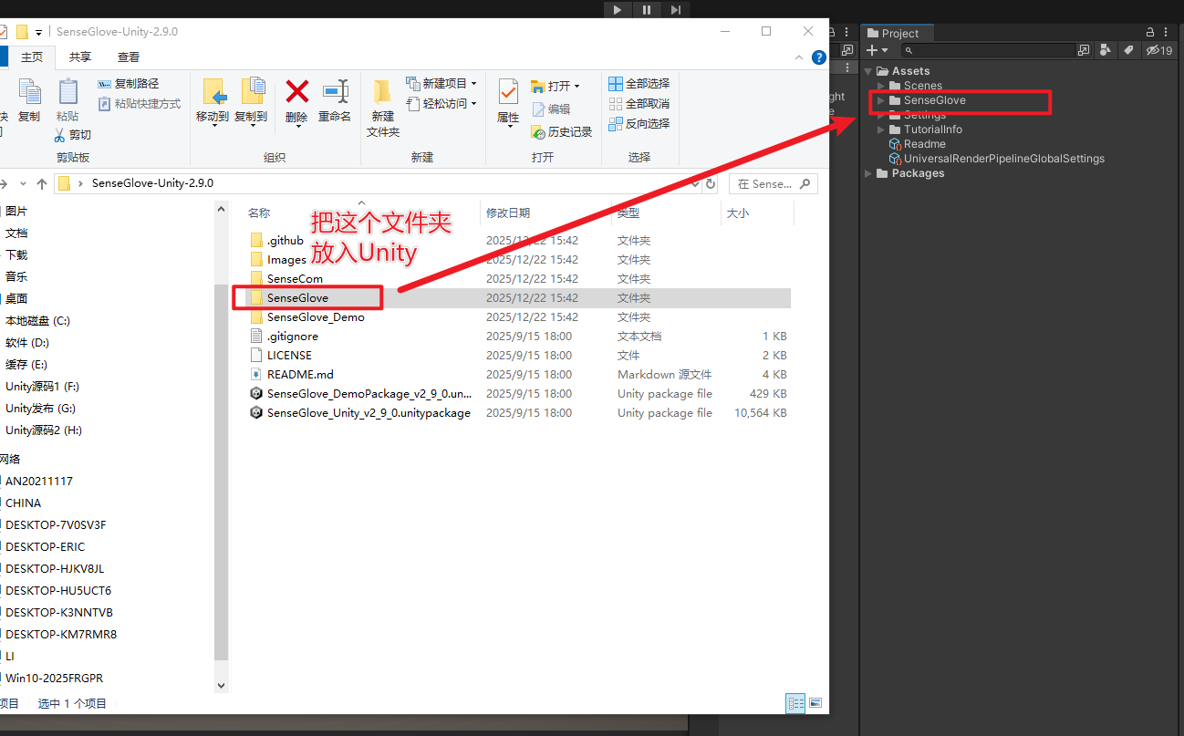Open Unity源码1 (F:) drive in navigation pane

[42, 386]
